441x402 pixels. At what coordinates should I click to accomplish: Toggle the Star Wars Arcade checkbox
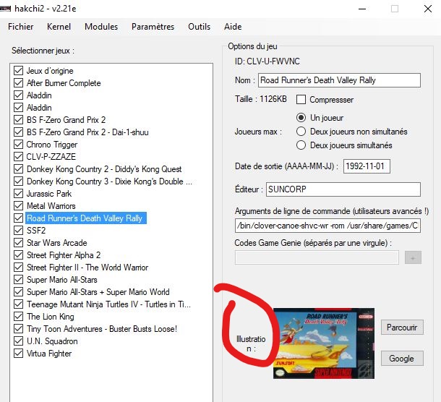18,242
